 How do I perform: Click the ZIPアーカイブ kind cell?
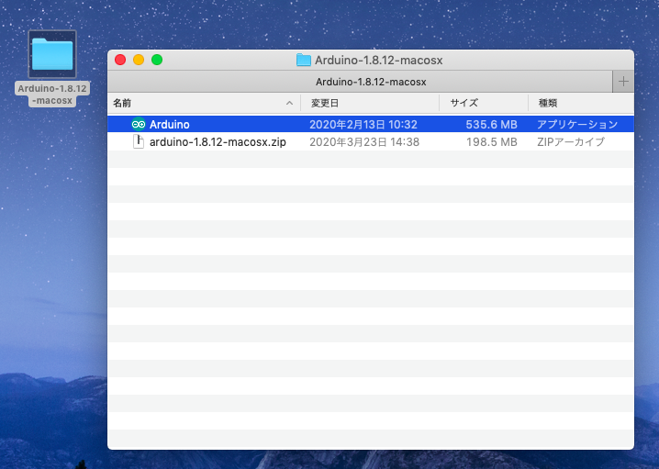point(571,142)
